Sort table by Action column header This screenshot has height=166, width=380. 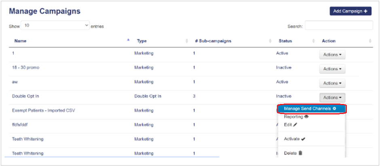click(329, 41)
